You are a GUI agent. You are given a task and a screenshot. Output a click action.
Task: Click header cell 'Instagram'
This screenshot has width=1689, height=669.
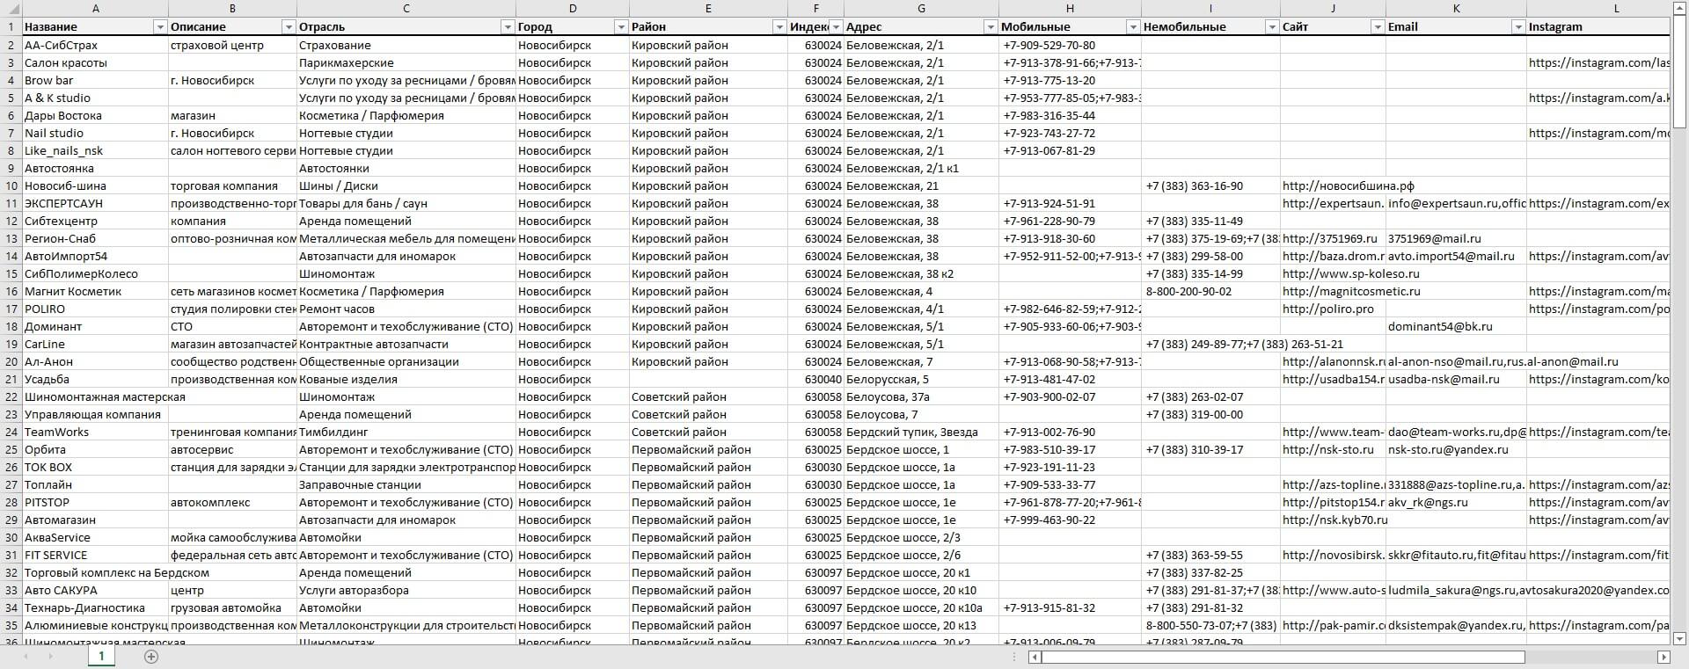[x=1598, y=27]
